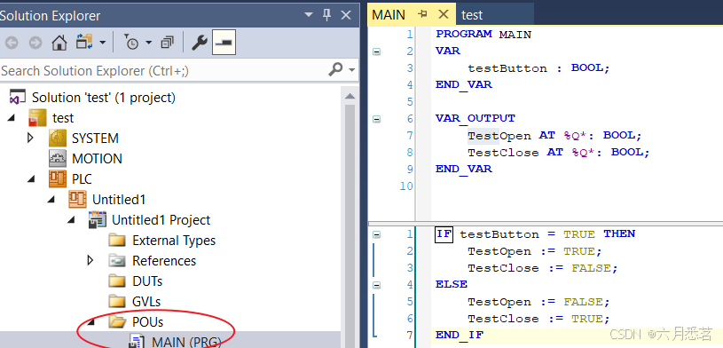This screenshot has height=348, width=723.
Task: Click the DUTs folder icon
Action: (x=118, y=281)
